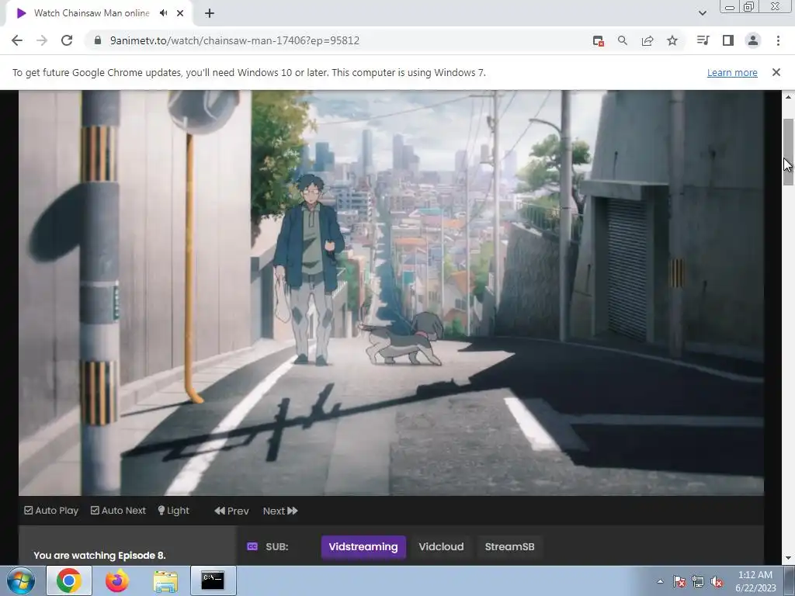795x596 pixels.
Task: Share this page using the share icon
Action: pyautogui.click(x=647, y=40)
